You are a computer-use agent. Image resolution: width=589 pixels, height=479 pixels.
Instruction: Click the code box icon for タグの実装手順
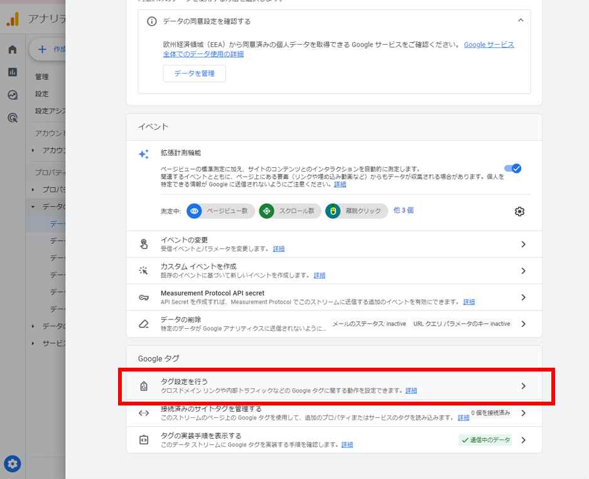[144, 440]
